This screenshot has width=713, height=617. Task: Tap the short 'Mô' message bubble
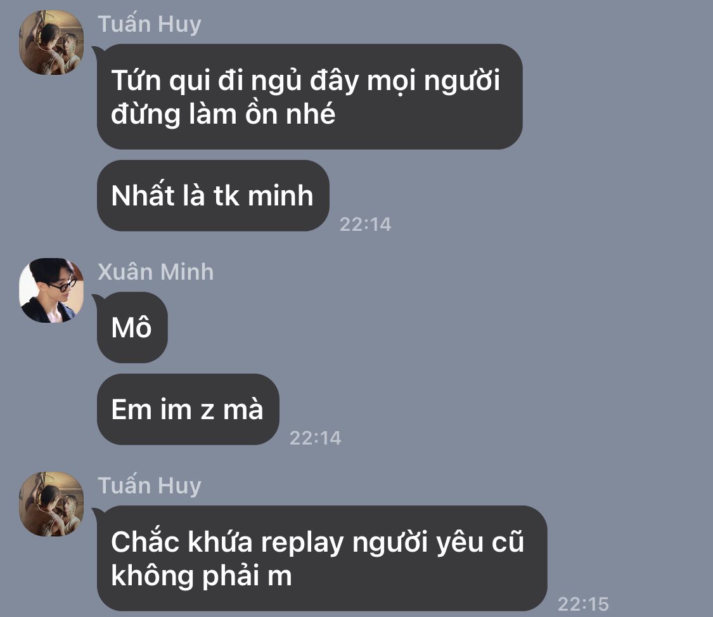tap(132, 327)
